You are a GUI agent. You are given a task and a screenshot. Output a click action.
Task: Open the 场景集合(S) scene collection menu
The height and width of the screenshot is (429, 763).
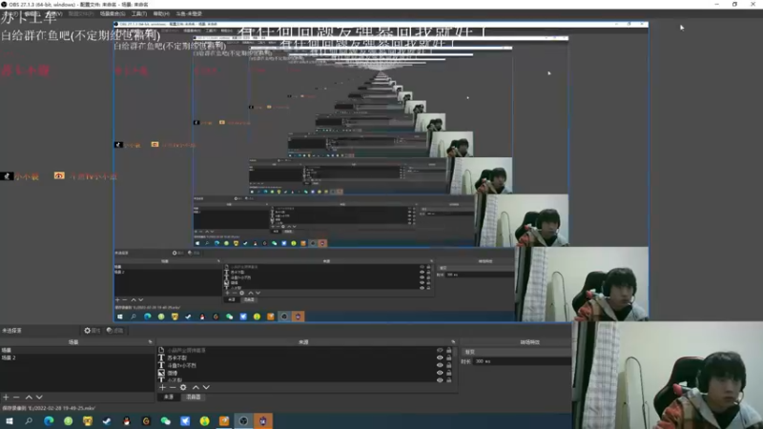[113, 13]
